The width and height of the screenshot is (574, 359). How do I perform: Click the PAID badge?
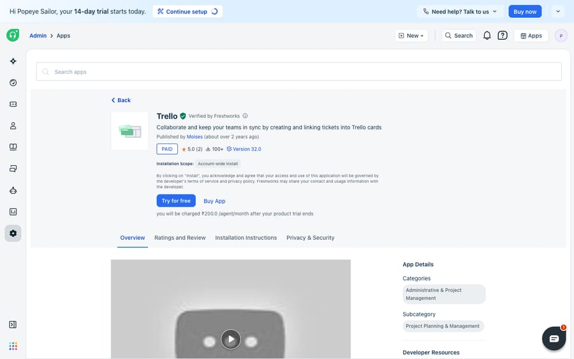click(x=167, y=149)
